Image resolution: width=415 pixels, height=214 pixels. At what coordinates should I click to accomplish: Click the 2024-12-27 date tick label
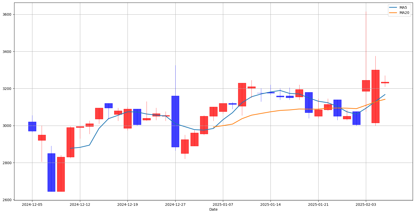click(x=175, y=204)
